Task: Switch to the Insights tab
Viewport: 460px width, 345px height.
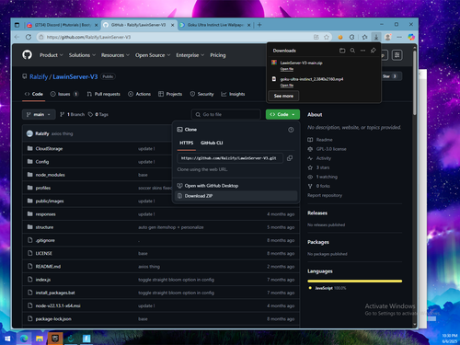Action: click(x=233, y=94)
